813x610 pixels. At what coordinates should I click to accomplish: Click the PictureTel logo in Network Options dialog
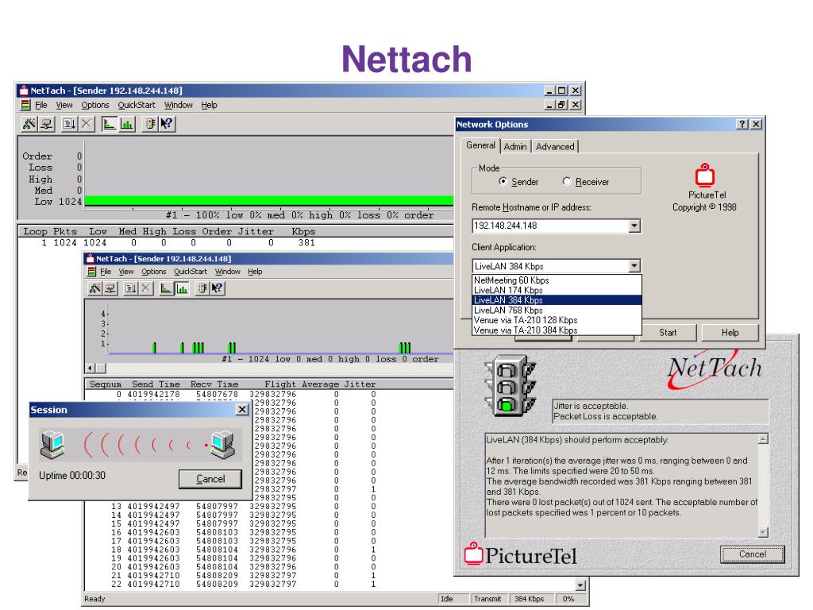pyautogui.click(x=705, y=176)
